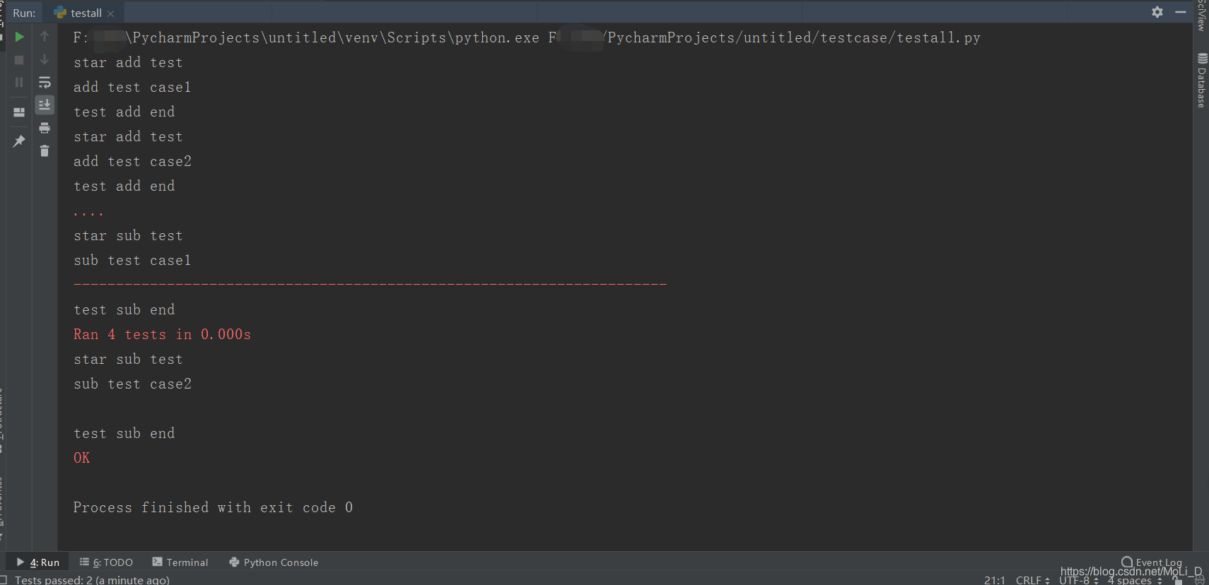
Task: Rerun testall with the green play icon
Action: (19, 37)
